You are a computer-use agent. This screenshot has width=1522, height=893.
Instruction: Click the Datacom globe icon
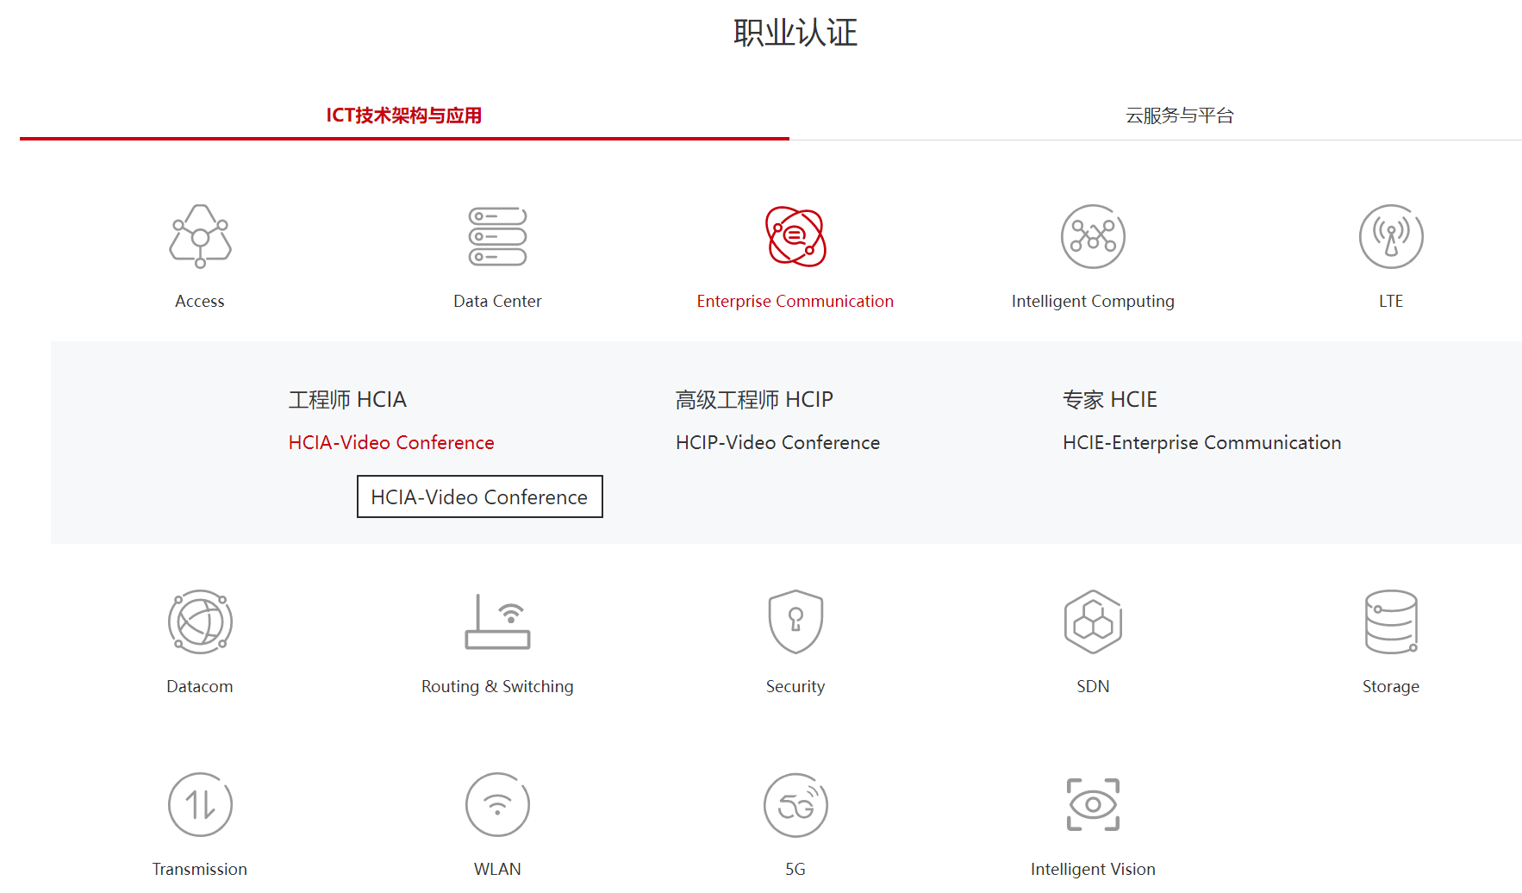pyautogui.click(x=199, y=622)
